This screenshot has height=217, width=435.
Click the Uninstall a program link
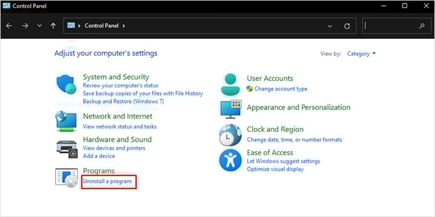(107, 181)
